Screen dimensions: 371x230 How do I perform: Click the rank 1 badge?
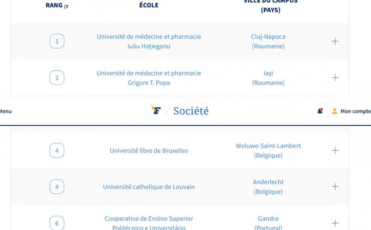click(x=57, y=41)
